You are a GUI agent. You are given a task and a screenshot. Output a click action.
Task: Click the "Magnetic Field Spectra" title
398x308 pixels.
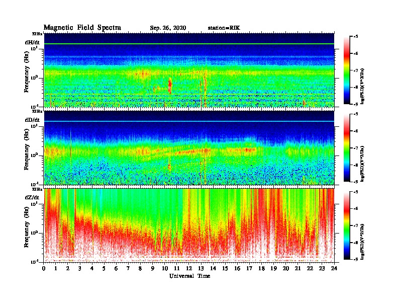[x=82, y=28]
